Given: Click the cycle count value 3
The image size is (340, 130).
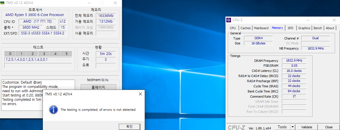Looking at the screenshot, I should pyautogui.click(x=106, y=59).
